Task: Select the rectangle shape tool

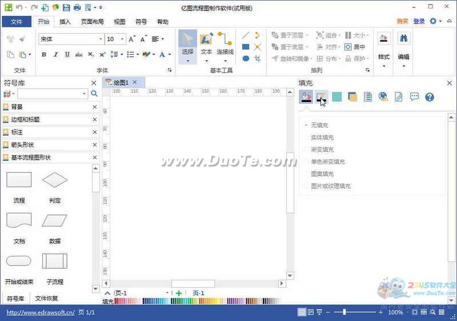Action: coord(246,47)
